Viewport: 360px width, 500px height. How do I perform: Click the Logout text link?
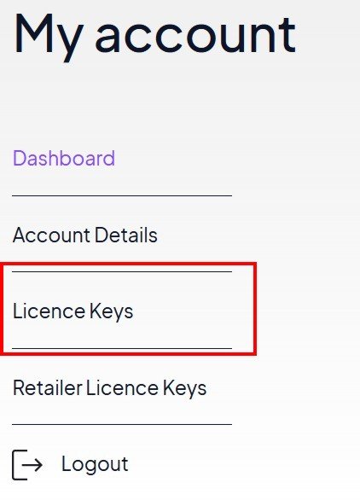[x=95, y=464]
